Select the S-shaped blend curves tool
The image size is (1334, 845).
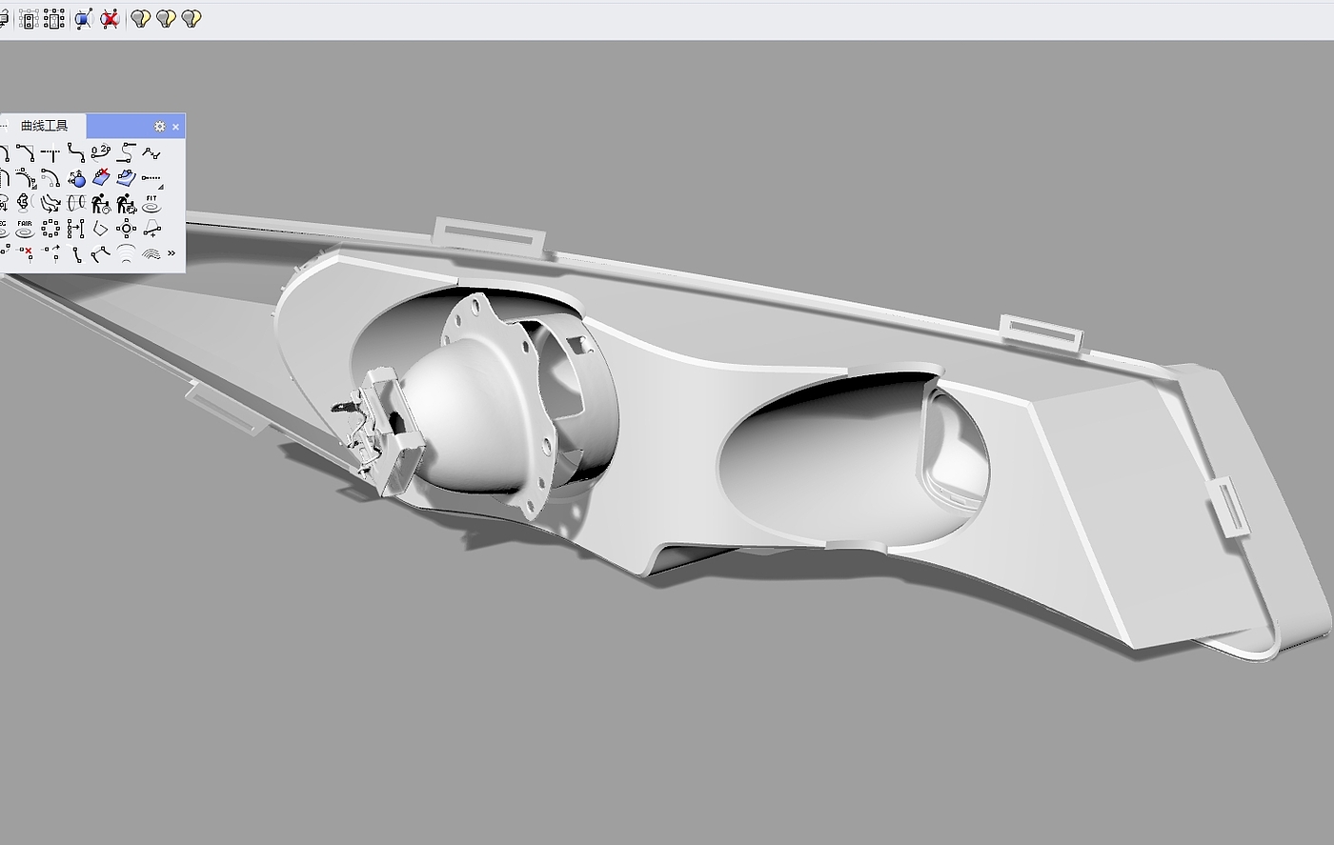point(76,152)
